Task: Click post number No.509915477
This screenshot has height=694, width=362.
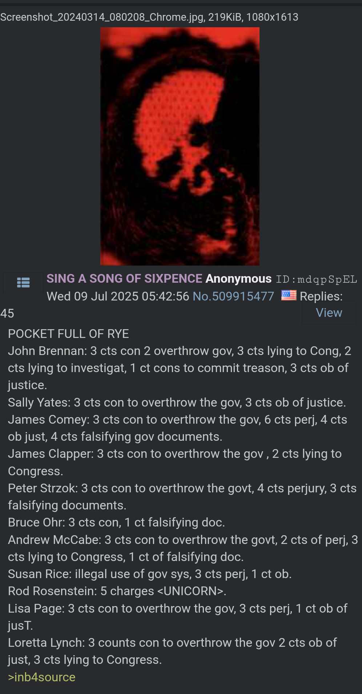Action: (x=233, y=296)
